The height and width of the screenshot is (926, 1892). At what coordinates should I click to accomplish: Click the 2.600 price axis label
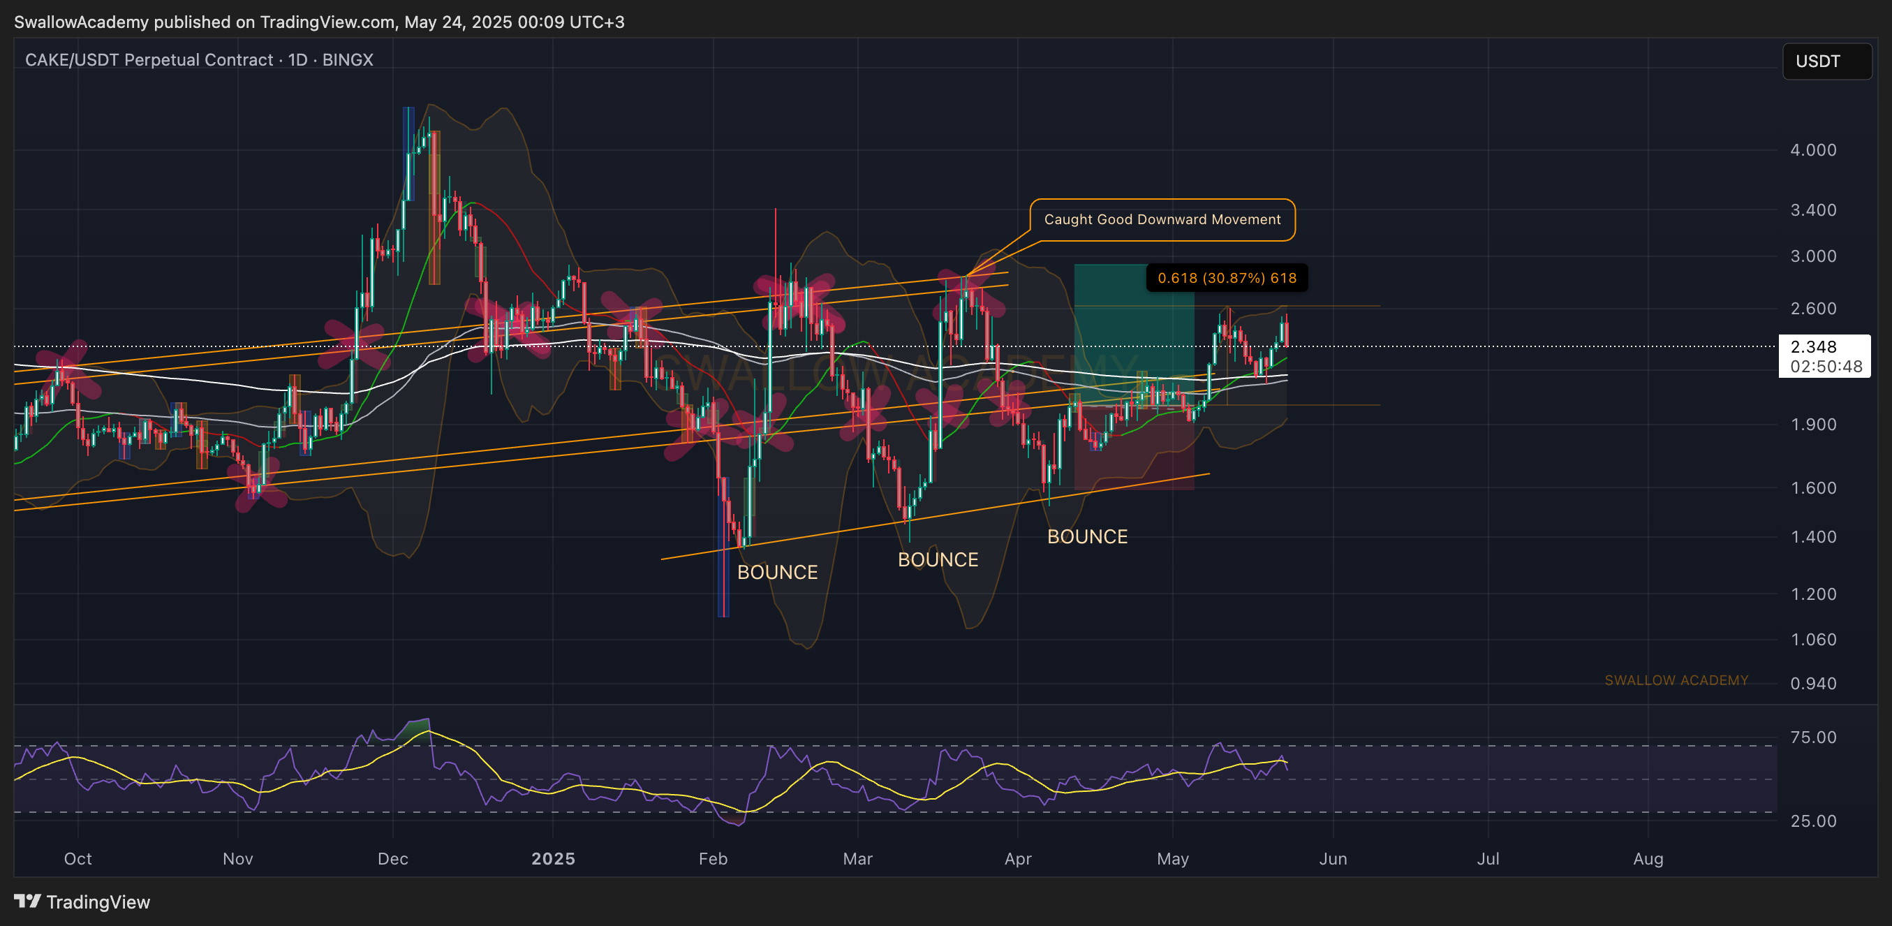click(x=1812, y=309)
